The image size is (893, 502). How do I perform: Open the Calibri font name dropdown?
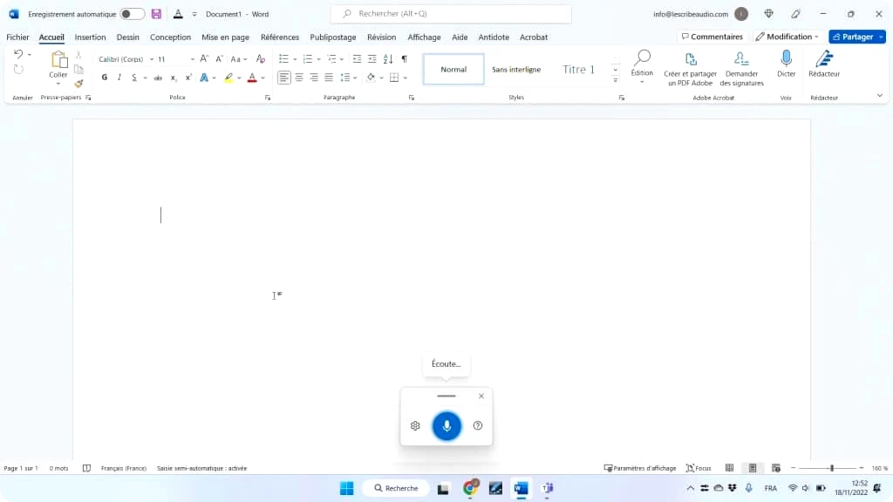pos(152,59)
